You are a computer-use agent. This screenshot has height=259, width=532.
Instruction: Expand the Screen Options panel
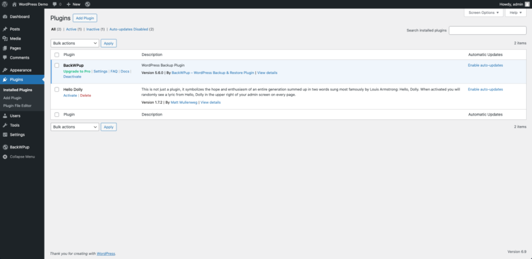click(x=483, y=12)
